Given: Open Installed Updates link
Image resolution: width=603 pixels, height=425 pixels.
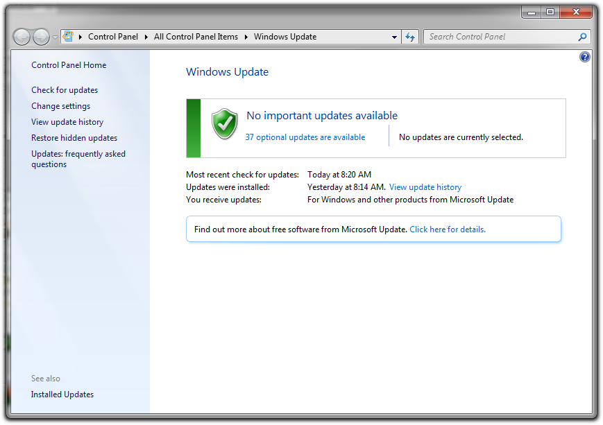Looking at the screenshot, I should 62,394.
